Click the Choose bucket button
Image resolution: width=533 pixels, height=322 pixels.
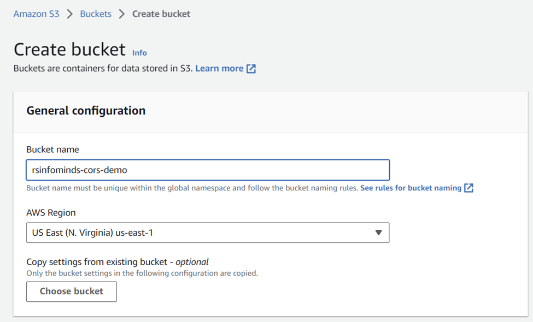click(72, 291)
